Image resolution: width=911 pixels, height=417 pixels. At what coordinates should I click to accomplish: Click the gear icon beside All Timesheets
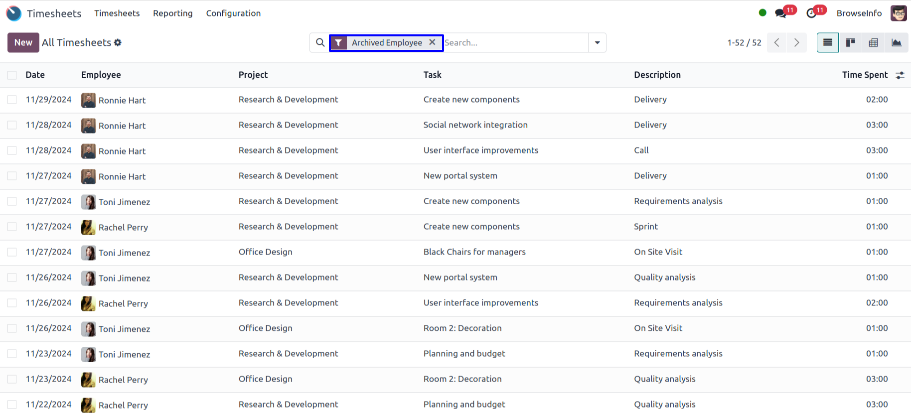click(x=118, y=43)
